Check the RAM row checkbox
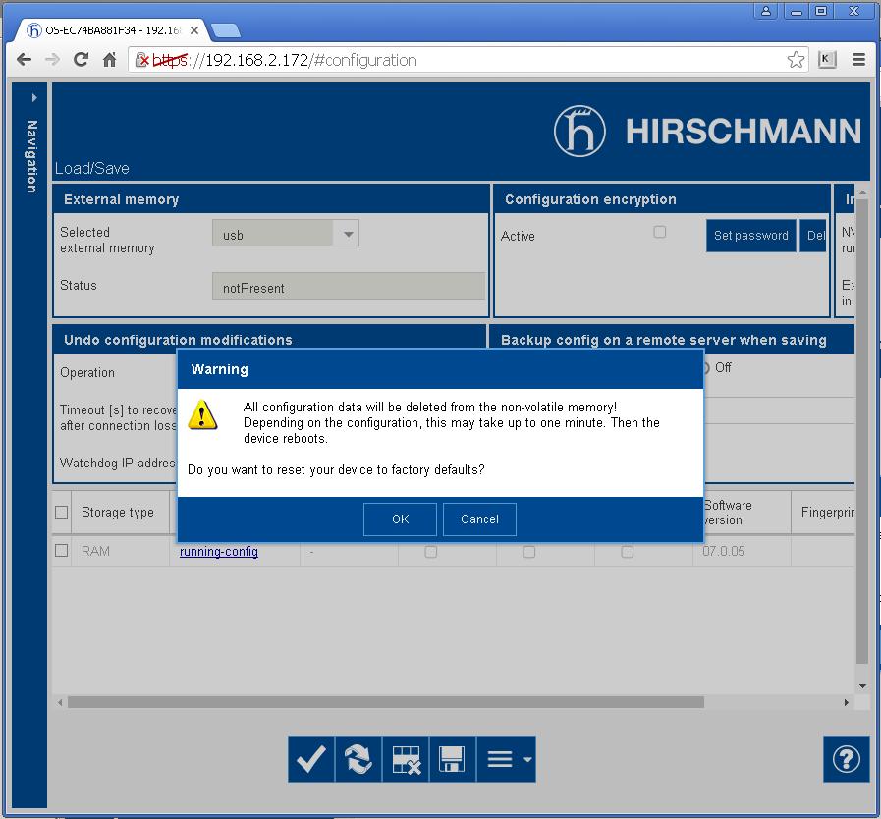Screen dimensions: 881x819 [62, 551]
